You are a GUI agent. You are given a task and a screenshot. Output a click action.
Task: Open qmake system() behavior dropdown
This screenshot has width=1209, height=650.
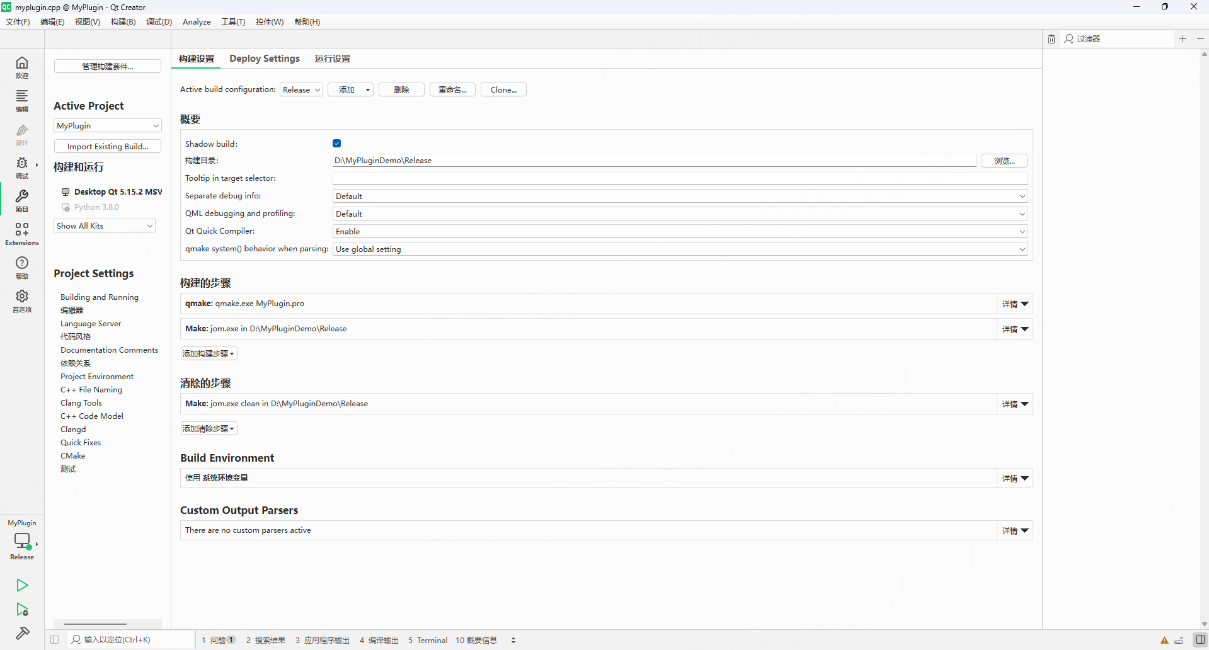coord(680,249)
